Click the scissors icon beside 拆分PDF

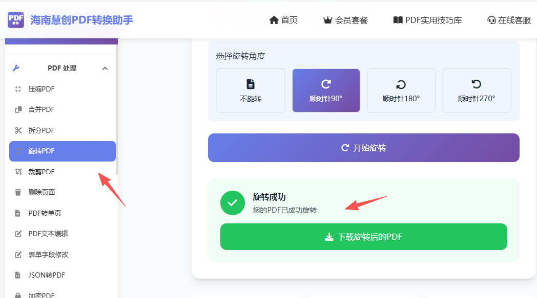click(18, 130)
